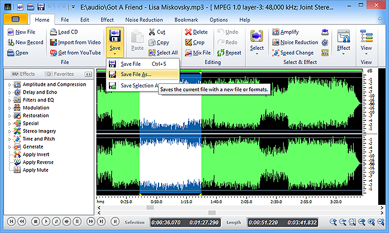Image resolution: width=389 pixels, height=233 pixels.
Task: Click Apply Reverse in effects list
Action: 38,162
